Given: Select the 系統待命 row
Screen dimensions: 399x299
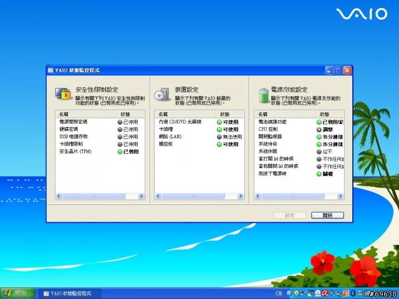Looking at the screenshot, I should (299, 144).
